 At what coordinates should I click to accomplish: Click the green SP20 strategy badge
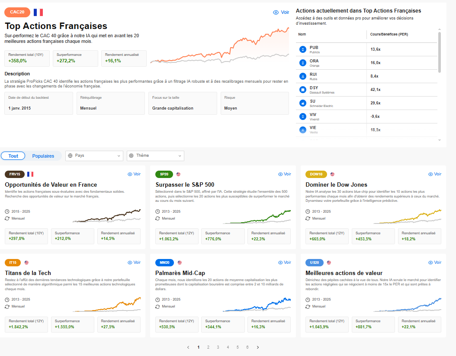(x=164, y=174)
